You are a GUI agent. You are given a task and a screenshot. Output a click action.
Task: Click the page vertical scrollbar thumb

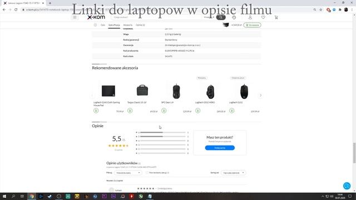click(x=354, y=153)
